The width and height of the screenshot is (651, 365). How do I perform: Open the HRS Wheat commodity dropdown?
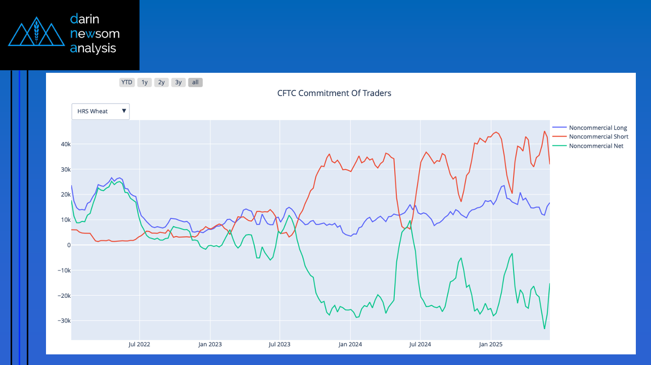click(100, 111)
